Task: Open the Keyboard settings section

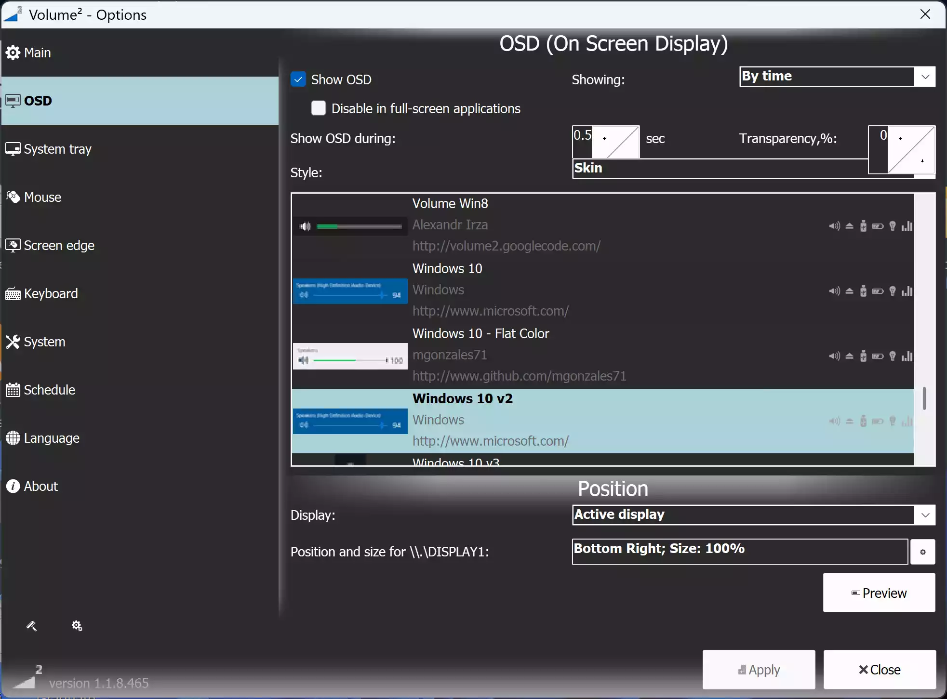Action: (x=51, y=294)
